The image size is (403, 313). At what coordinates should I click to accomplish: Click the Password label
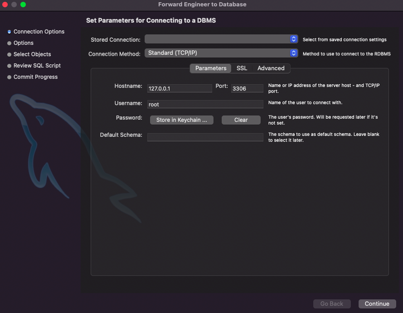pos(129,118)
